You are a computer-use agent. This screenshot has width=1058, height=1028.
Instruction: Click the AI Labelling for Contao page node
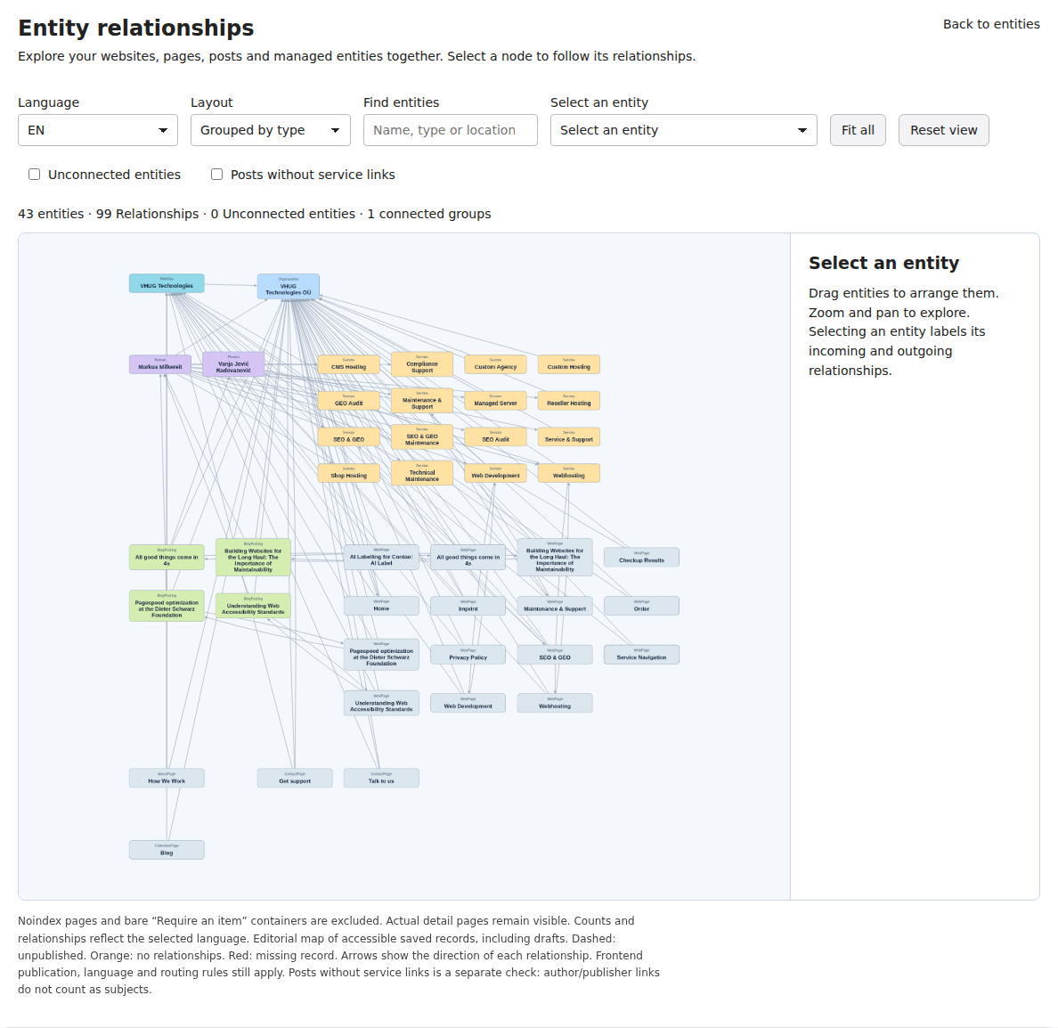coord(381,558)
